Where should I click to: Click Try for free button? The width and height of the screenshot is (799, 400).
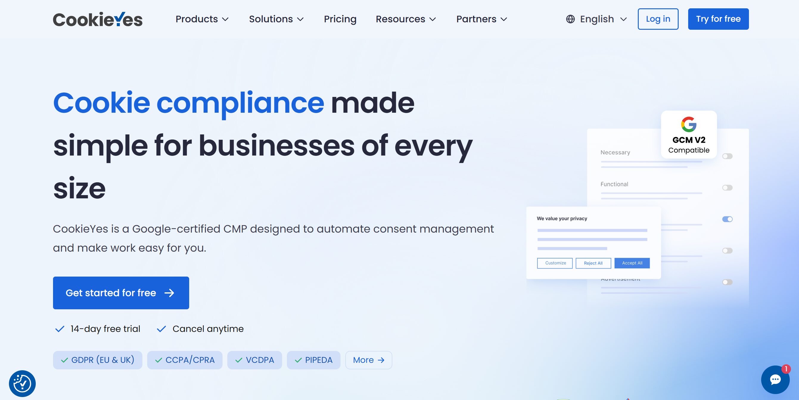coord(718,19)
